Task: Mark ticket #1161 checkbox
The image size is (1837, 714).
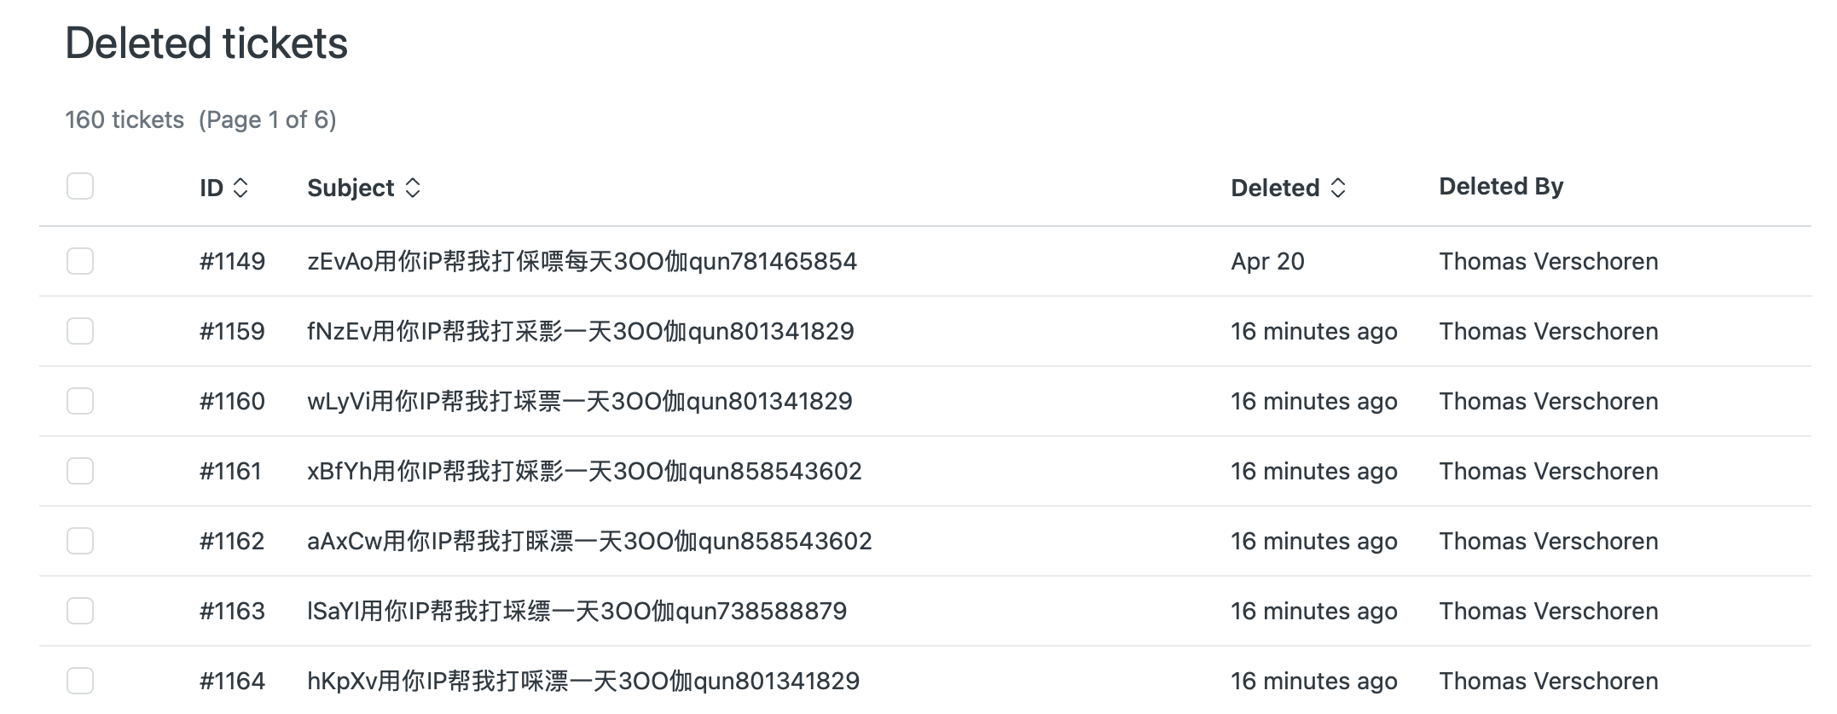Action: [x=80, y=471]
